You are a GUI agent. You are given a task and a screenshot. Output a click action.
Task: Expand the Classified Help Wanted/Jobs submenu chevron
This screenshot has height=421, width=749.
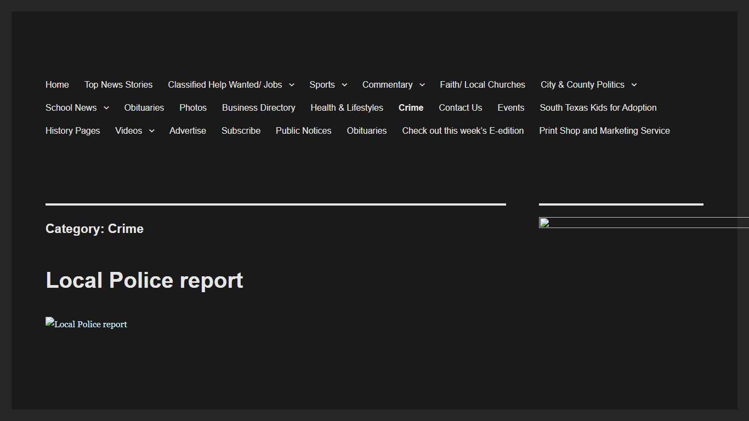[x=292, y=85]
